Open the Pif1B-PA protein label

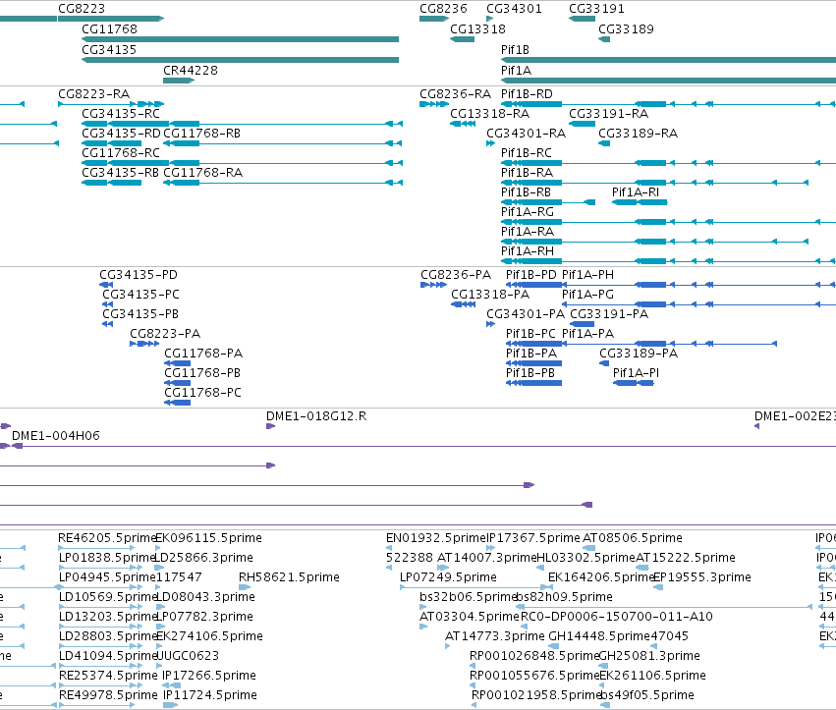[531, 354]
